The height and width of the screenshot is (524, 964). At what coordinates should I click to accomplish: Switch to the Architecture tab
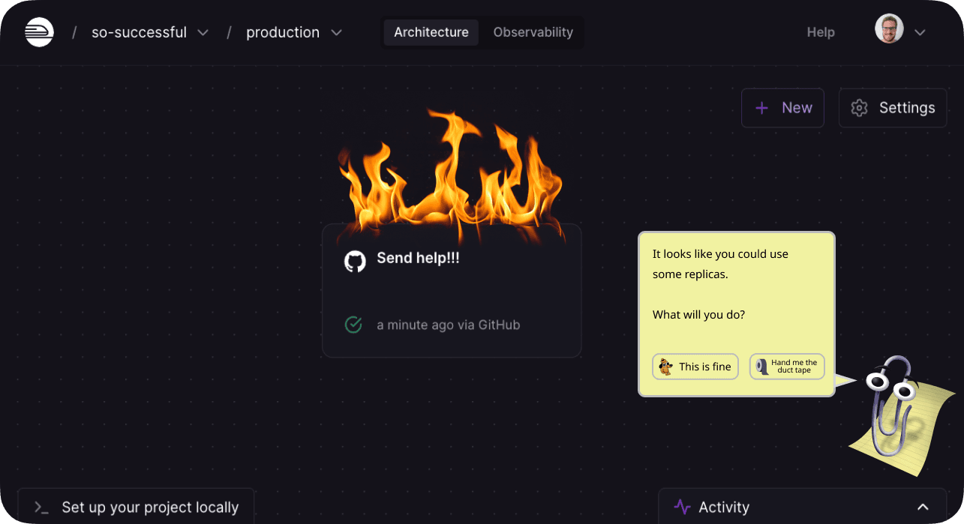click(431, 32)
